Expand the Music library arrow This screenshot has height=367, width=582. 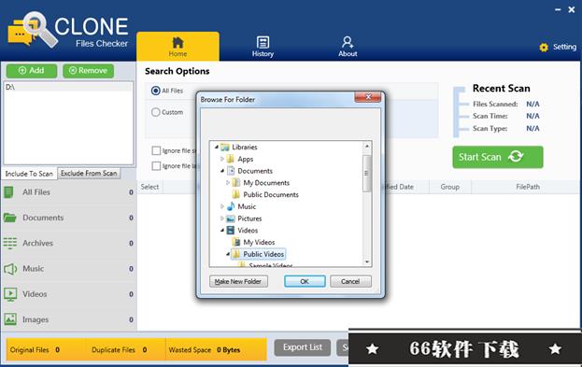[x=222, y=206]
